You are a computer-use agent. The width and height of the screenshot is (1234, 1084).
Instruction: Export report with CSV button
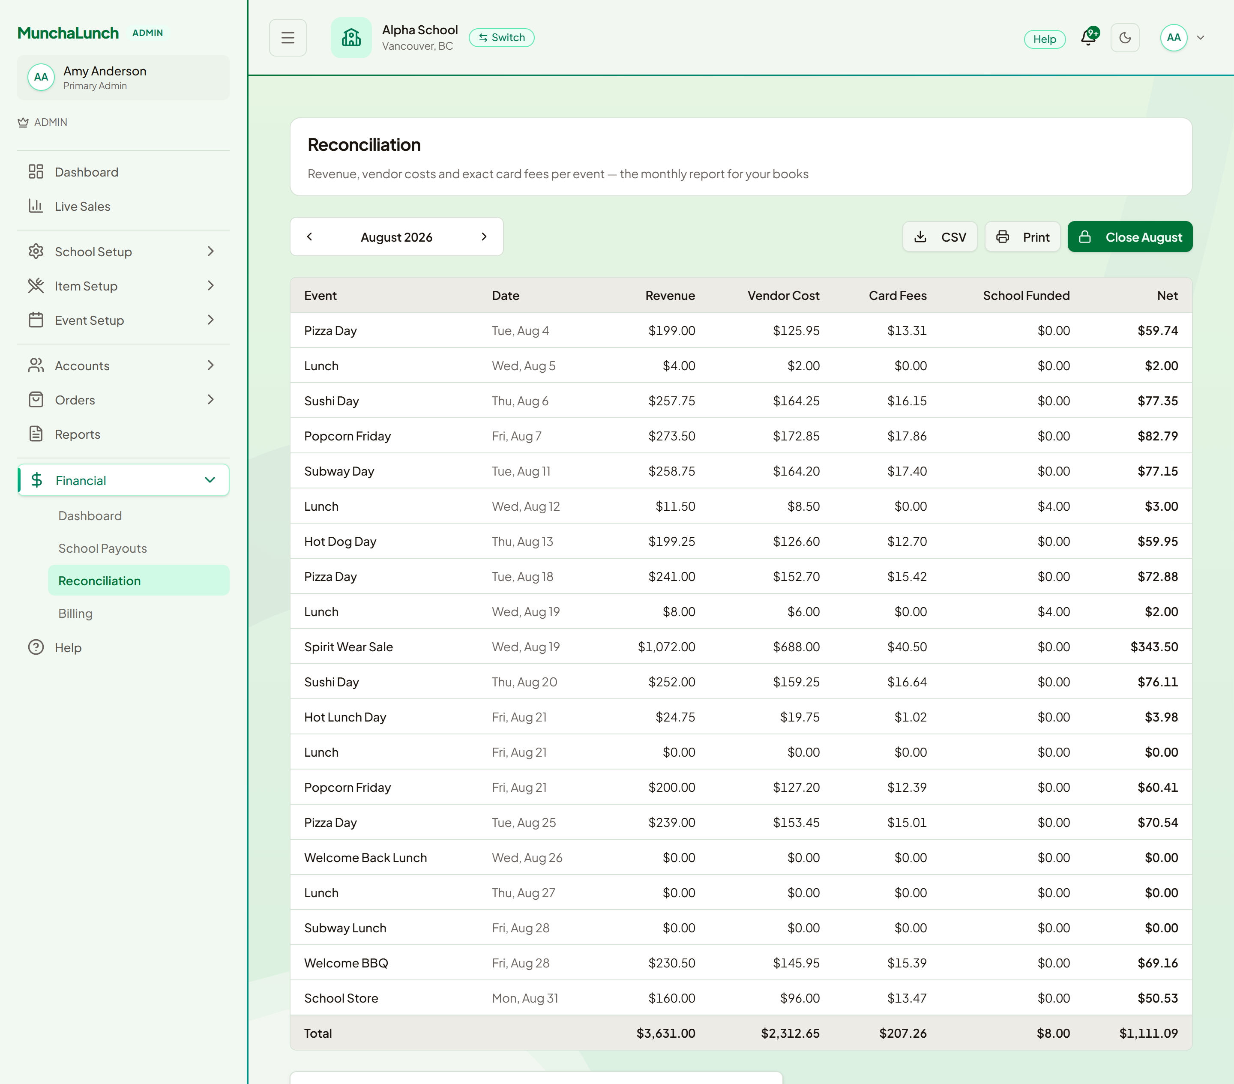tap(939, 237)
